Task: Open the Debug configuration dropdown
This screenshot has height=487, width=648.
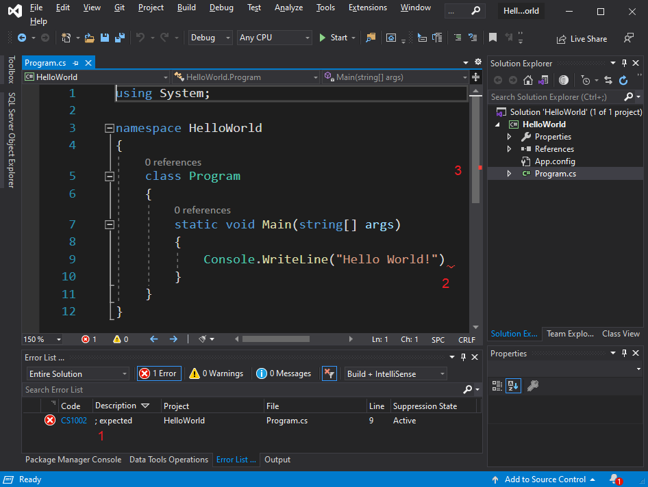Action: pos(210,38)
